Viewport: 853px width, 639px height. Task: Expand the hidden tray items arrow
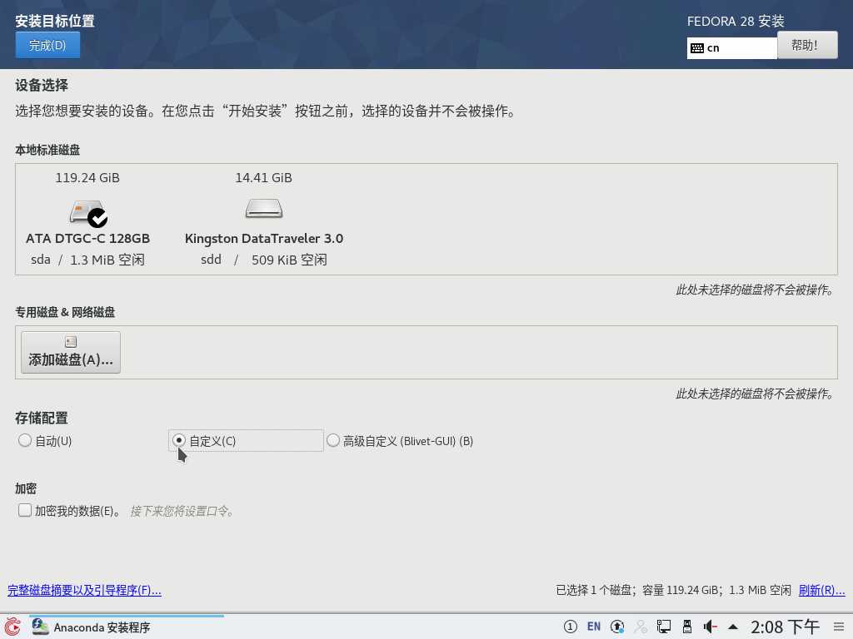click(x=733, y=627)
